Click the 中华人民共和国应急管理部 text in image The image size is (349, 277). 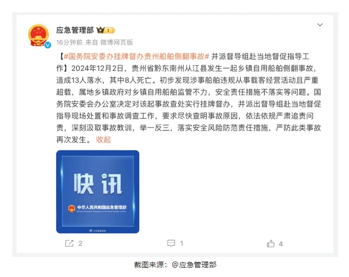pos(102,207)
